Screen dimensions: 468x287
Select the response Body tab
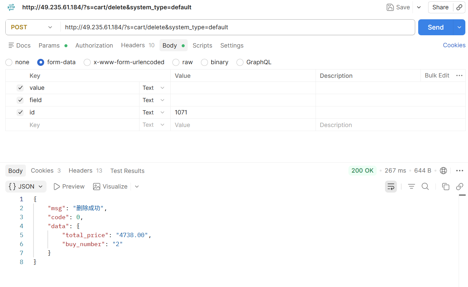tap(16, 171)
